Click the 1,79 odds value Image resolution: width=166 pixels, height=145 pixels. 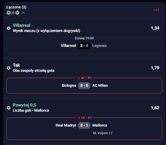coord(155,68)
